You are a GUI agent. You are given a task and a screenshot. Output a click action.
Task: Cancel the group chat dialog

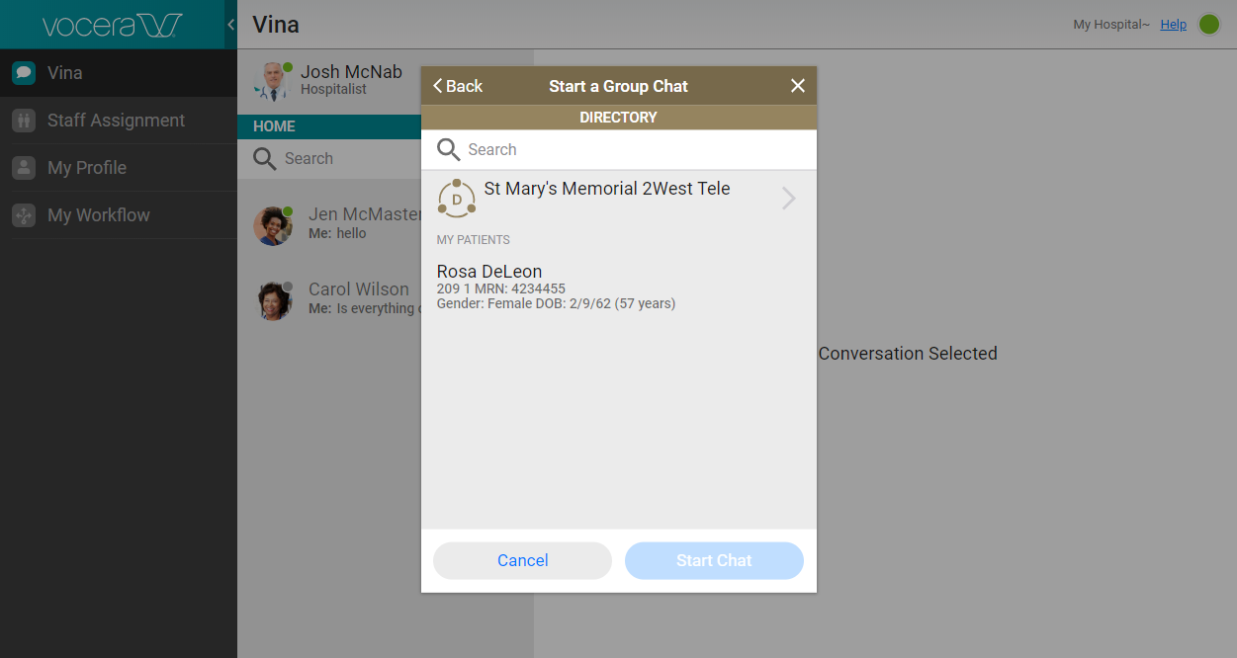[x=522, y=561]
